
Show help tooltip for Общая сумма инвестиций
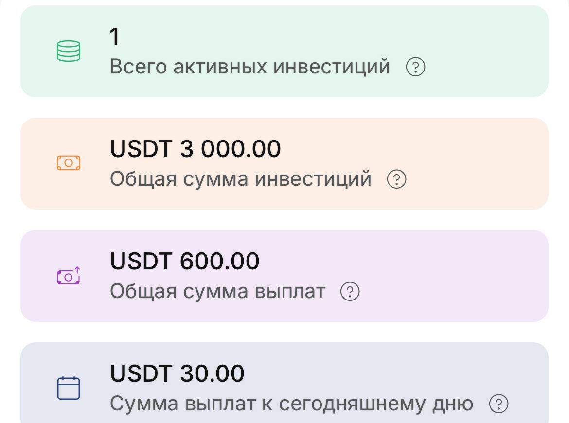click(x=396, y=179)
